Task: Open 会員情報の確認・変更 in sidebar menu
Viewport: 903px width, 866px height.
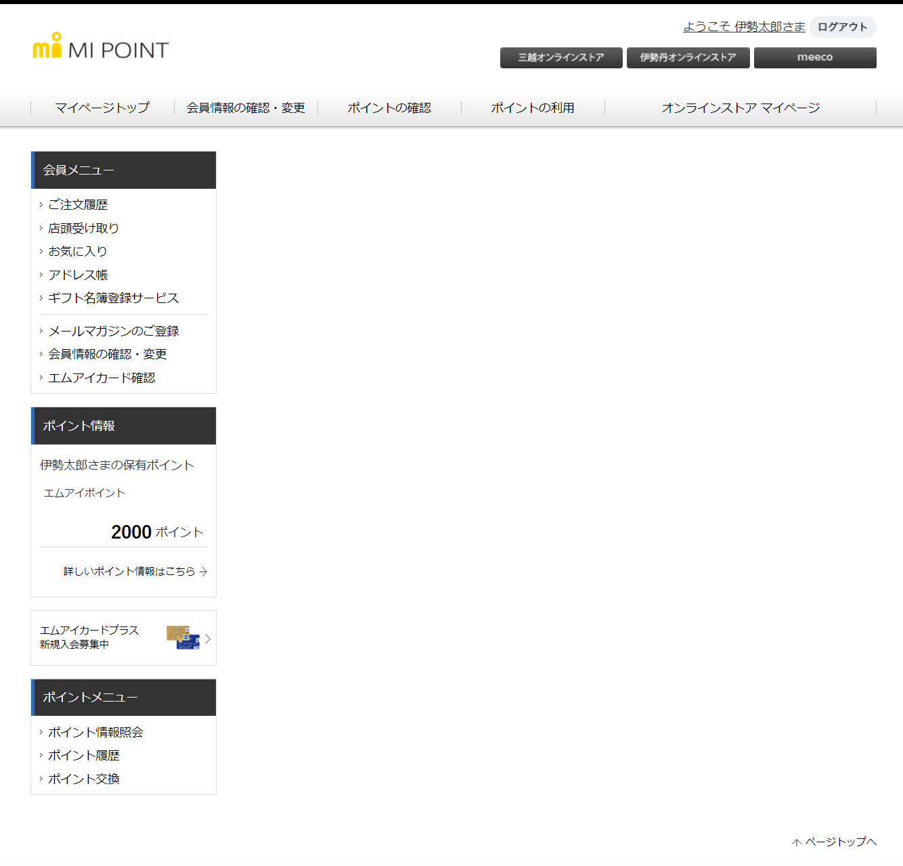Action: point(107,354)
